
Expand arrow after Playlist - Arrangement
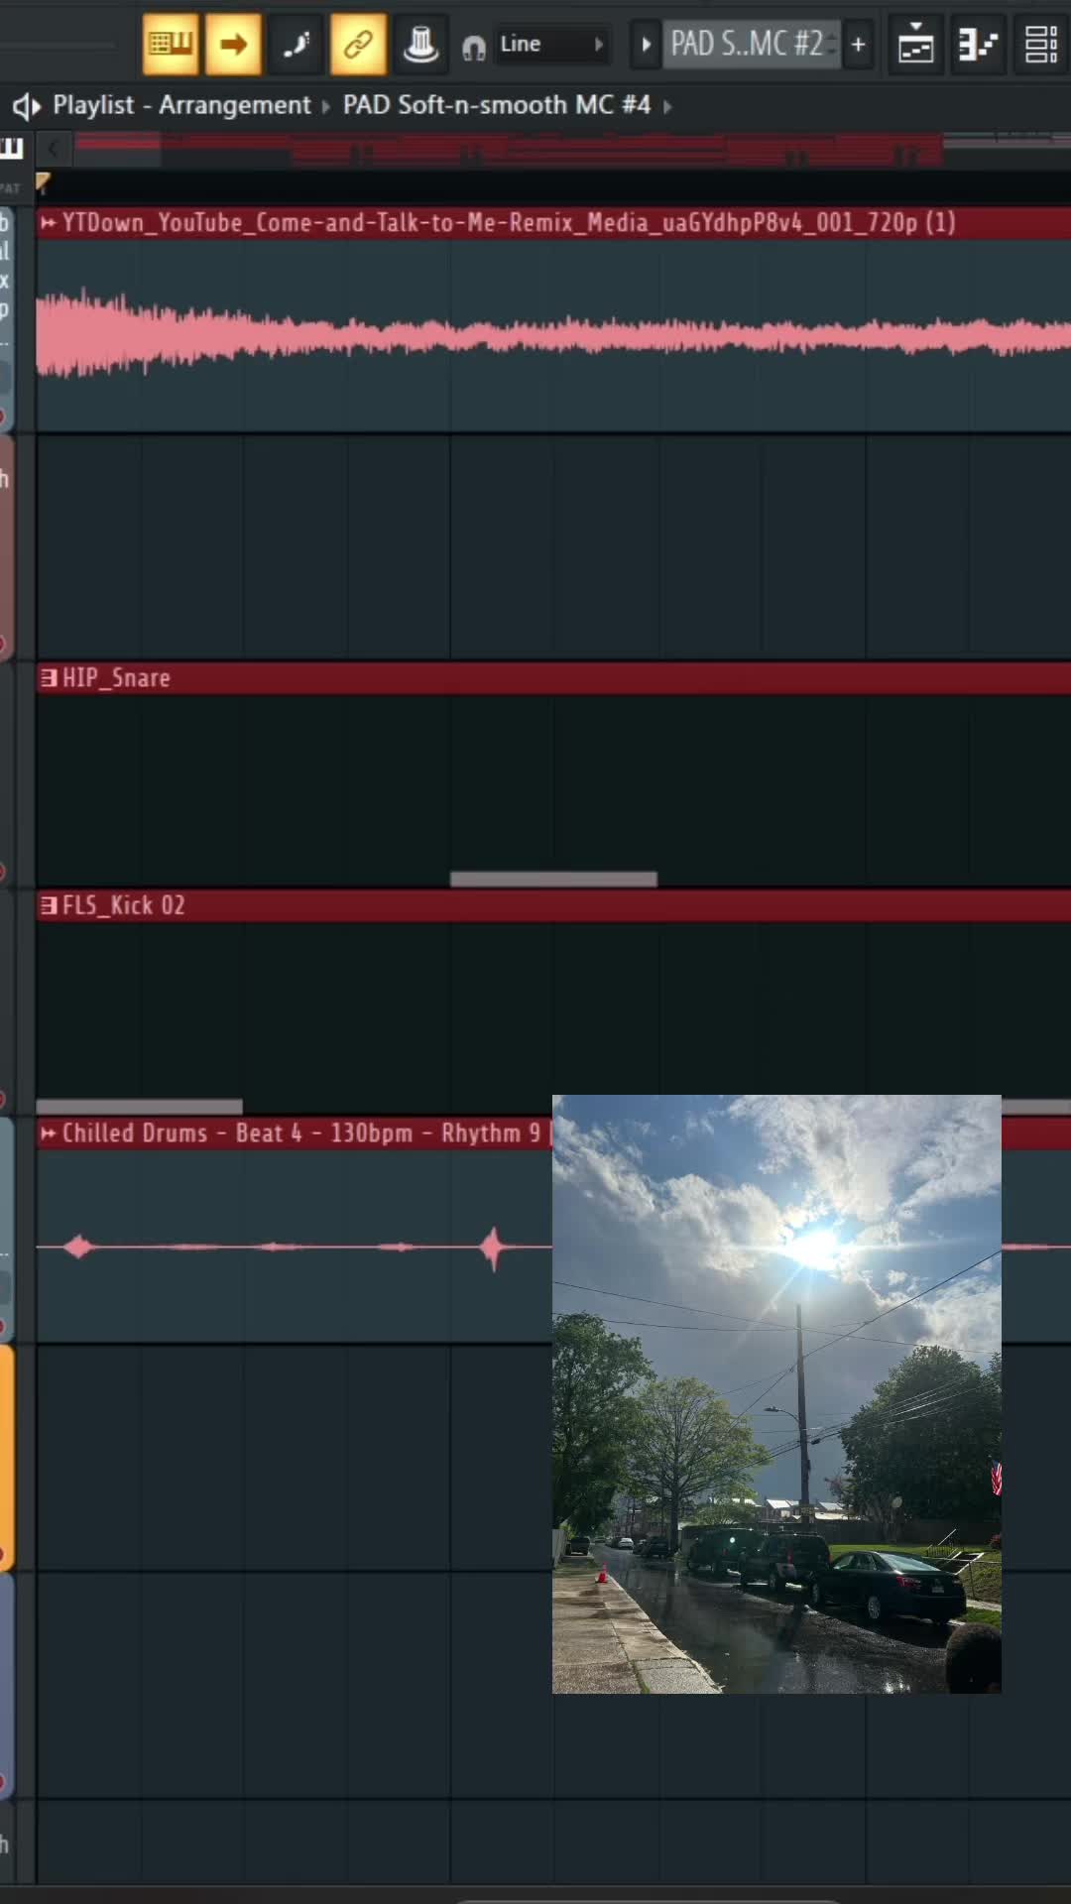325,106
